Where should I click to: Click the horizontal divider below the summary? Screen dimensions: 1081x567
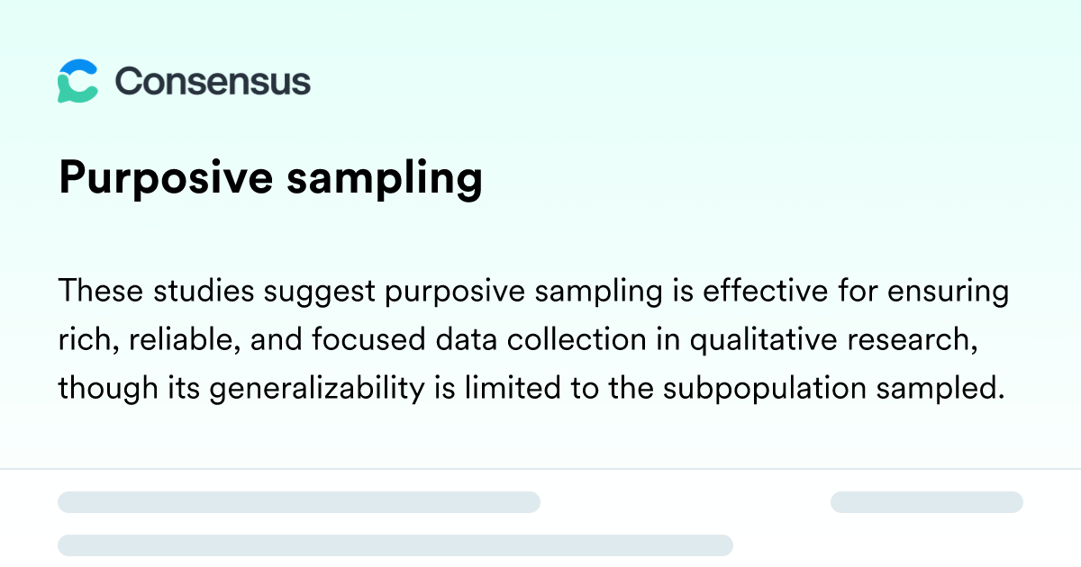tap(540, 469)
